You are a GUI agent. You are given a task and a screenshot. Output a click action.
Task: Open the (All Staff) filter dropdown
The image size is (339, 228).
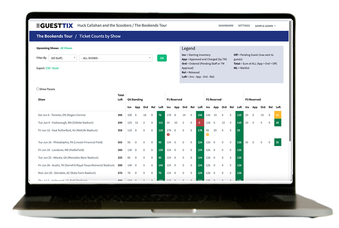(63, 58)
